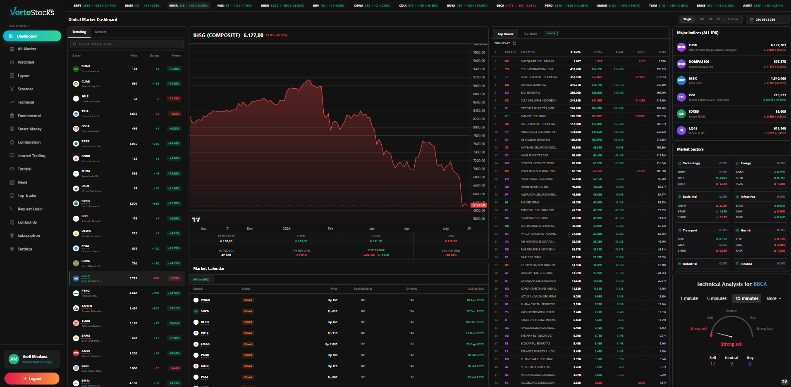The width and height of the screenshot is (791, 387).
Task: Click the search magnifier icon in Cari Saham
Action: (75, 44)
